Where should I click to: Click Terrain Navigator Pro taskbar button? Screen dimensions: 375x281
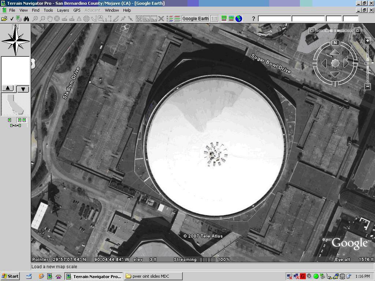94,276
